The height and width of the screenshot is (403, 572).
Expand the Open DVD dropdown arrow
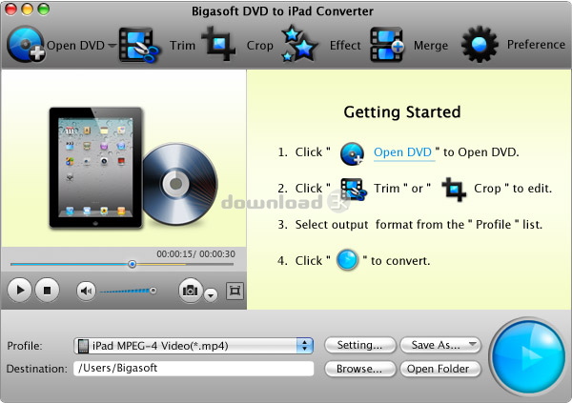point(112,46)
